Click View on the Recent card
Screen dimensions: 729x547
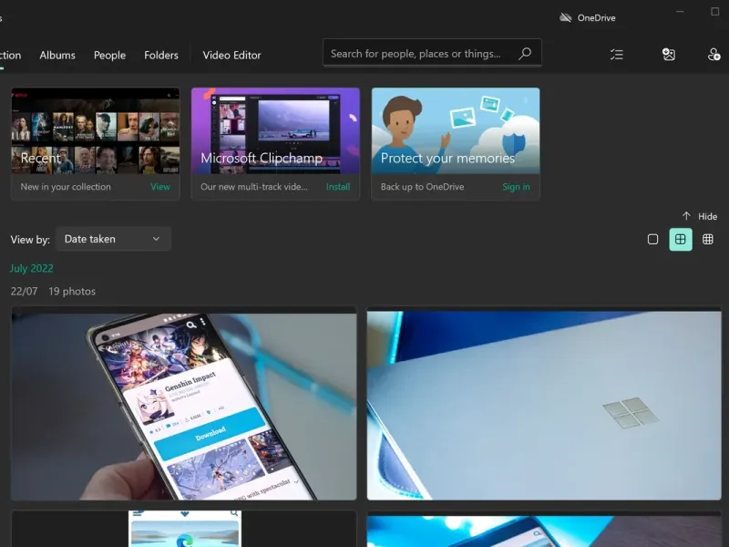pyautogui.click(x=160, y=187)
